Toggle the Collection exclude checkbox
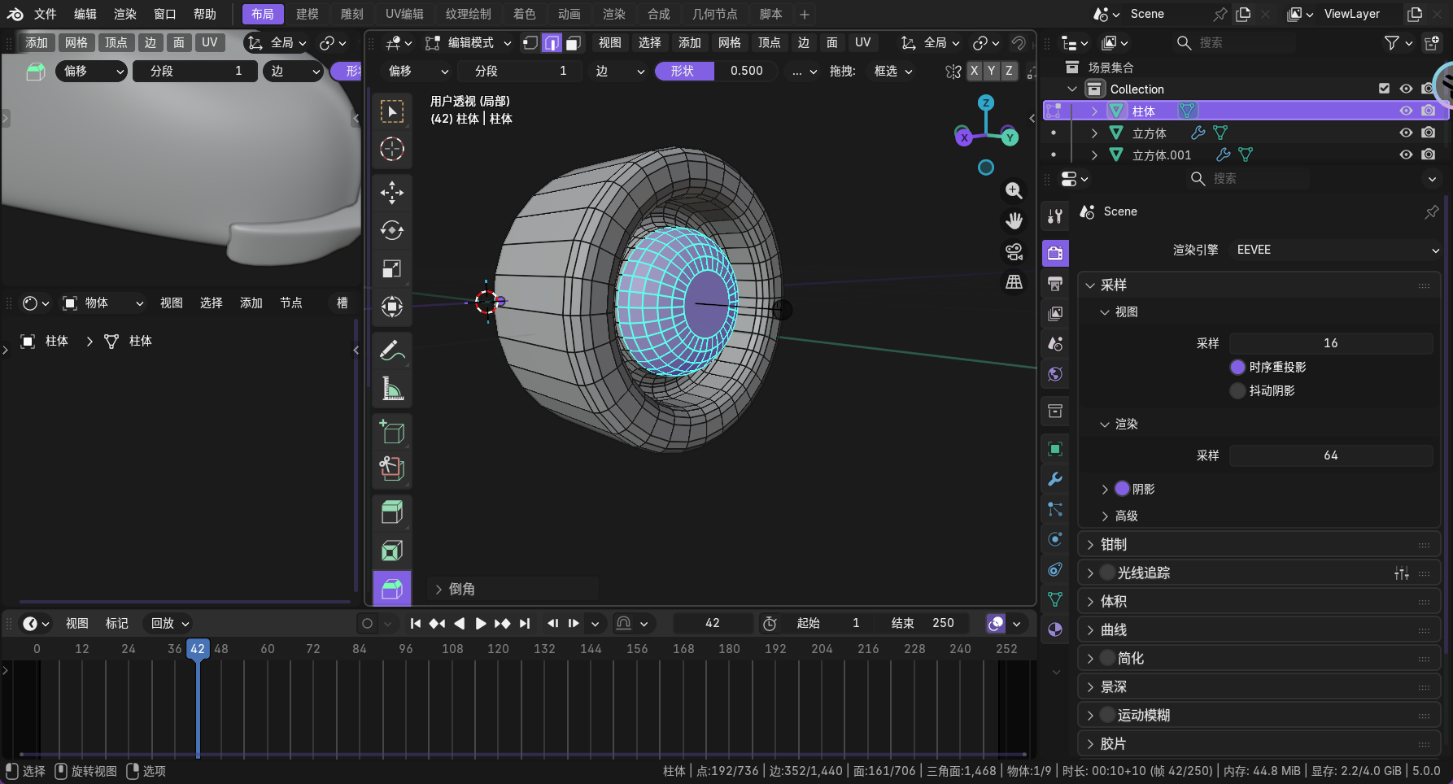 (x=1384, y=89)
